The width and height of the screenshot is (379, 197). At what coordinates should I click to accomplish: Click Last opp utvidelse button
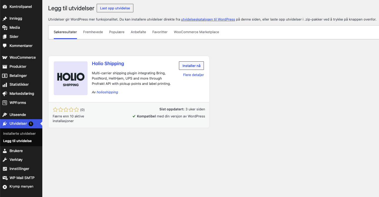115,8
